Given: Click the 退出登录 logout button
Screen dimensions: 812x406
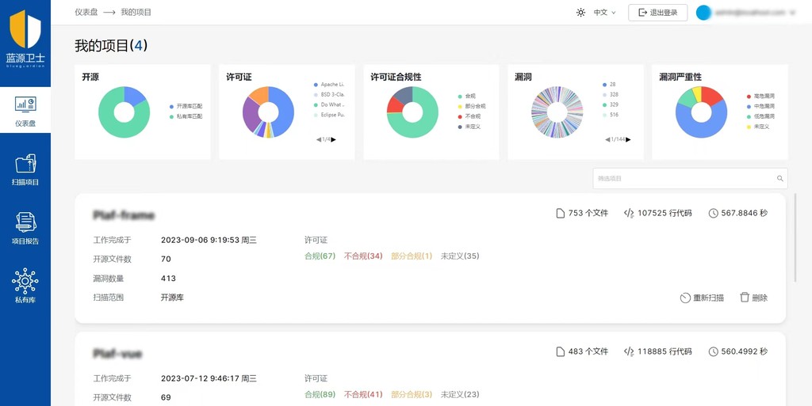Looking at the screenshot, I should 657,13.
